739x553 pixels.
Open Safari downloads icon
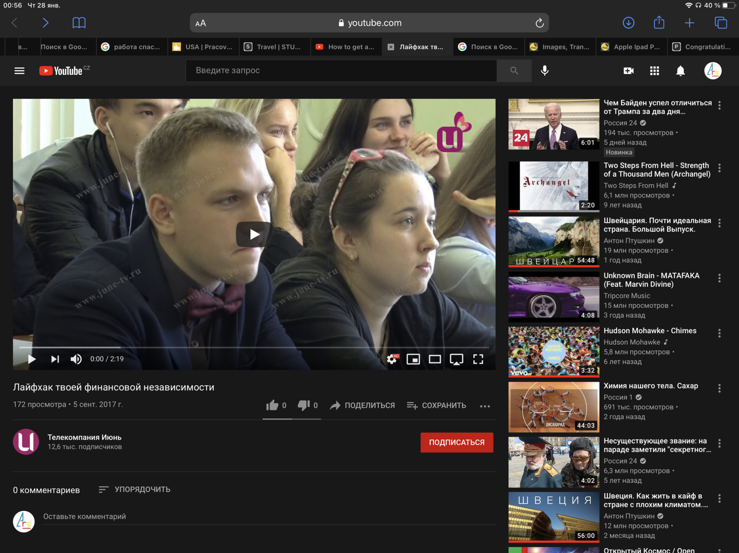tap(629, 23)
